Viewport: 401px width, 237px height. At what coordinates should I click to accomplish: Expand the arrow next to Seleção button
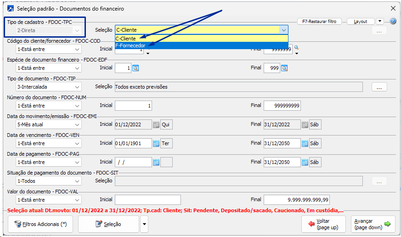145,224
